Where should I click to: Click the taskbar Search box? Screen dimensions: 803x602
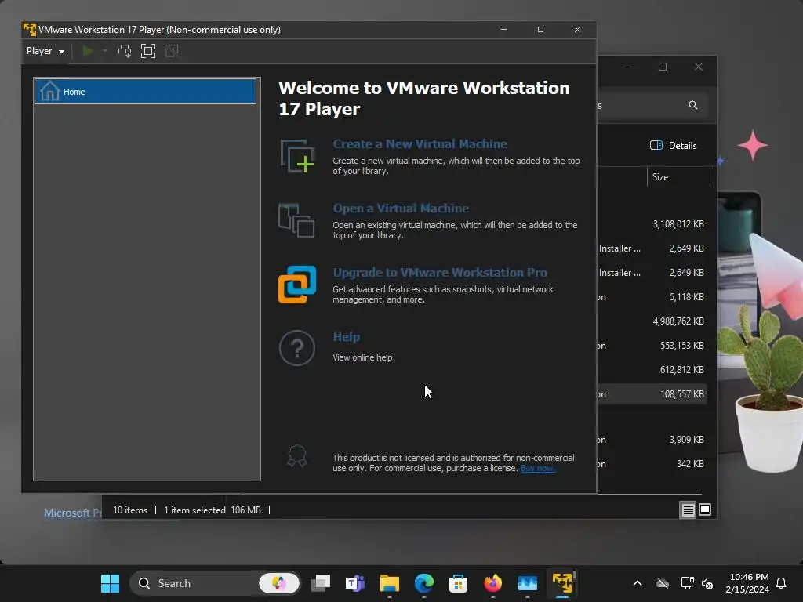point(215,583)
